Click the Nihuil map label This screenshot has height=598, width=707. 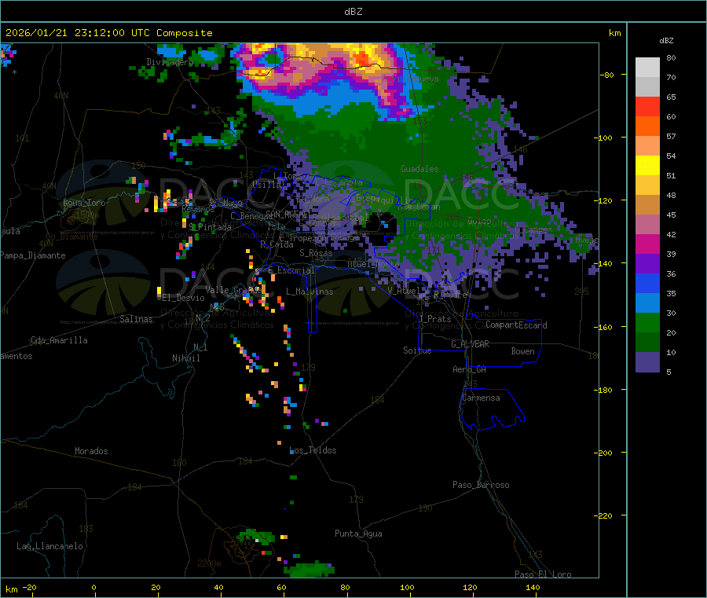tap(185, 358)
